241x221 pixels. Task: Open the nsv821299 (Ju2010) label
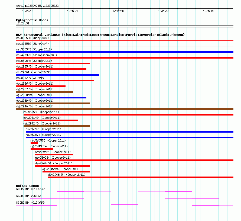click(31, 78)
